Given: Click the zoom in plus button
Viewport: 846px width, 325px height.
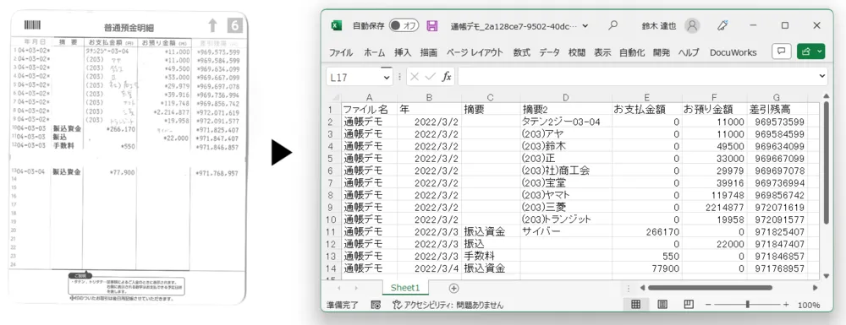Looking at the screenshot, I should (x=786, y=305).
